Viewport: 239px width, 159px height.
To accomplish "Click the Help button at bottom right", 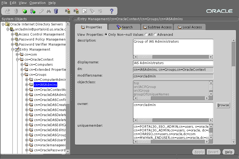I will (x=228, y=152).
